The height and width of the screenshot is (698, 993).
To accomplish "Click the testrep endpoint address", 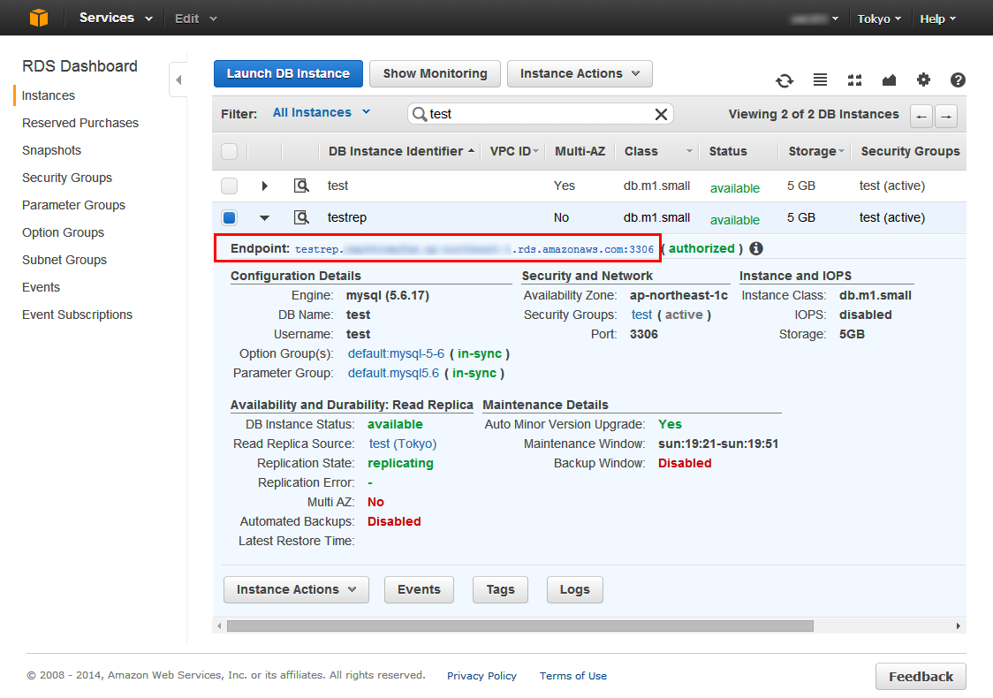I will click(474, 249).
